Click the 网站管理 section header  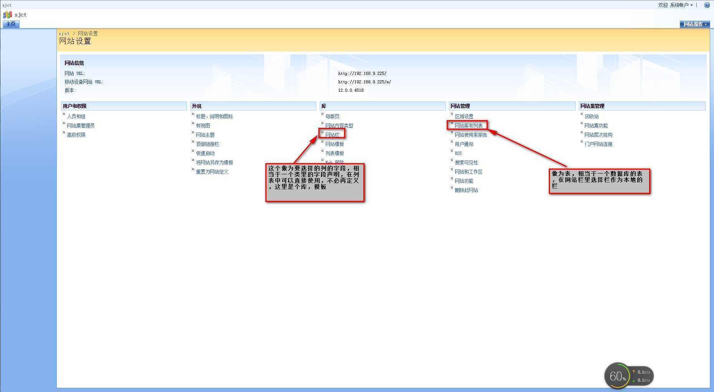coord(512,106)
